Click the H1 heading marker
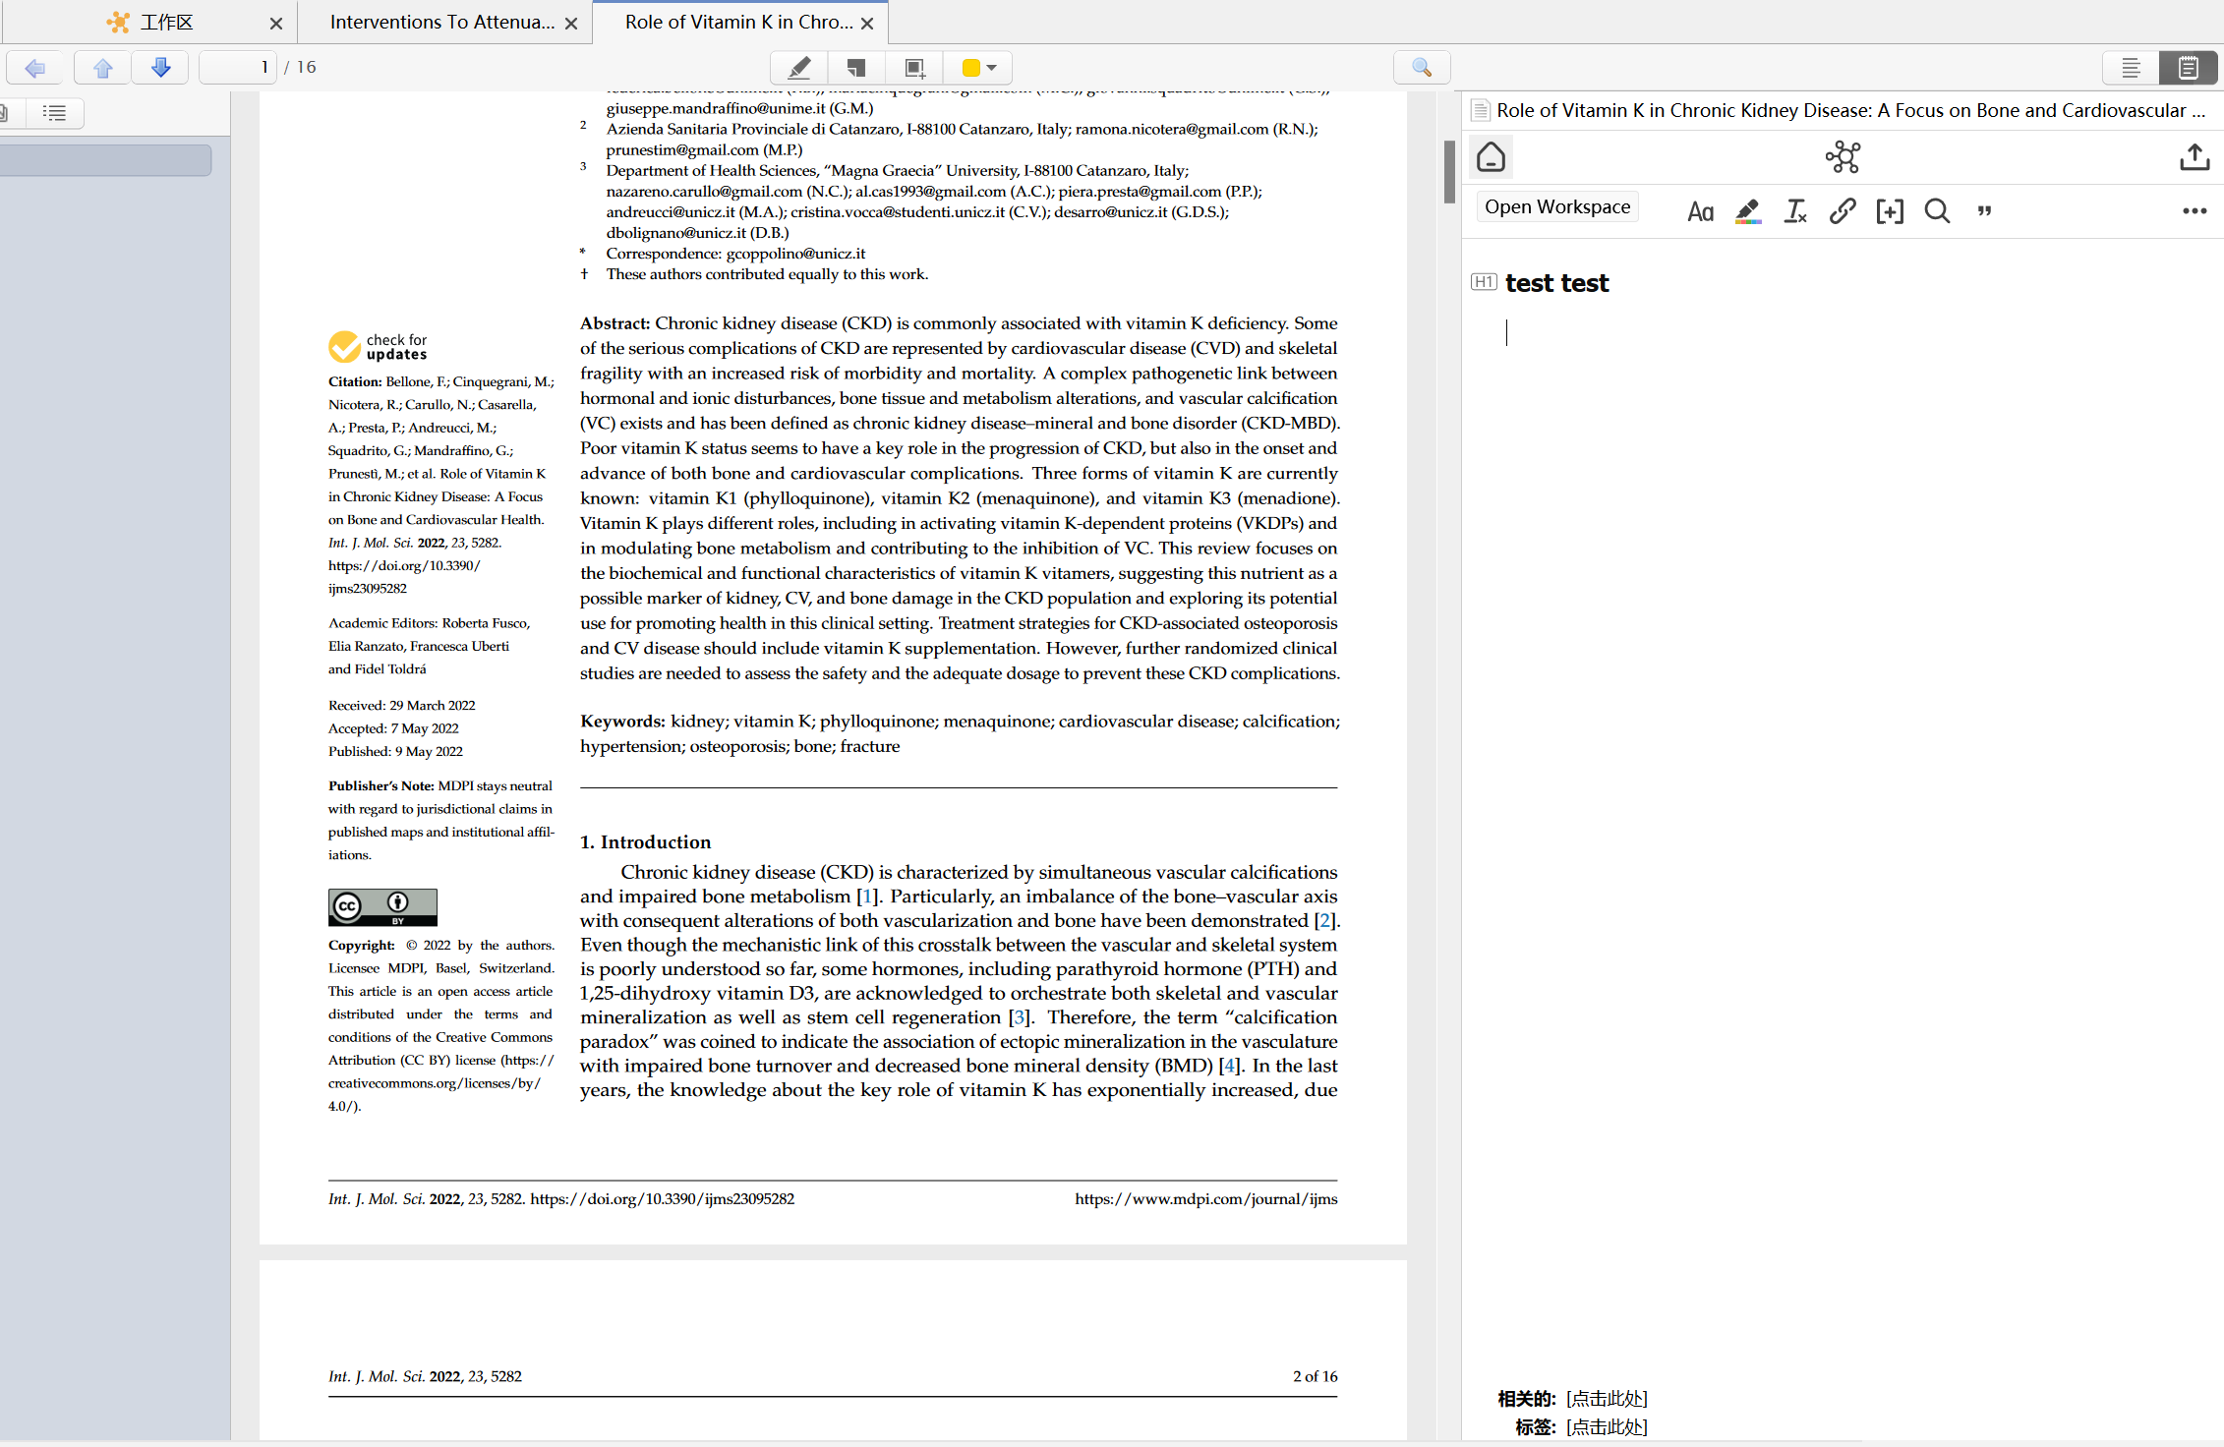 coord(1484,283)
